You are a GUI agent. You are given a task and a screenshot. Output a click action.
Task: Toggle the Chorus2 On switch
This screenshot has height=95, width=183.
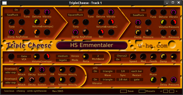click(118, 59)
